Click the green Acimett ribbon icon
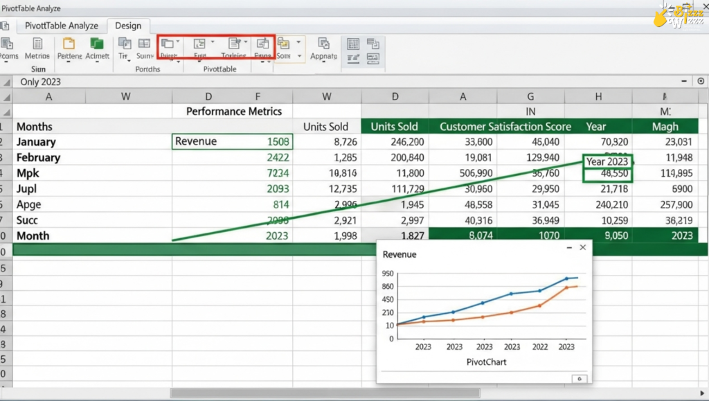 click(97, 44)
